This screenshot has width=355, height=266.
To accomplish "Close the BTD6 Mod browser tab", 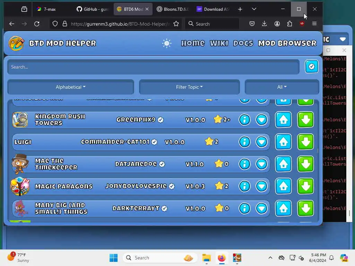I will [x=147, y=9].
